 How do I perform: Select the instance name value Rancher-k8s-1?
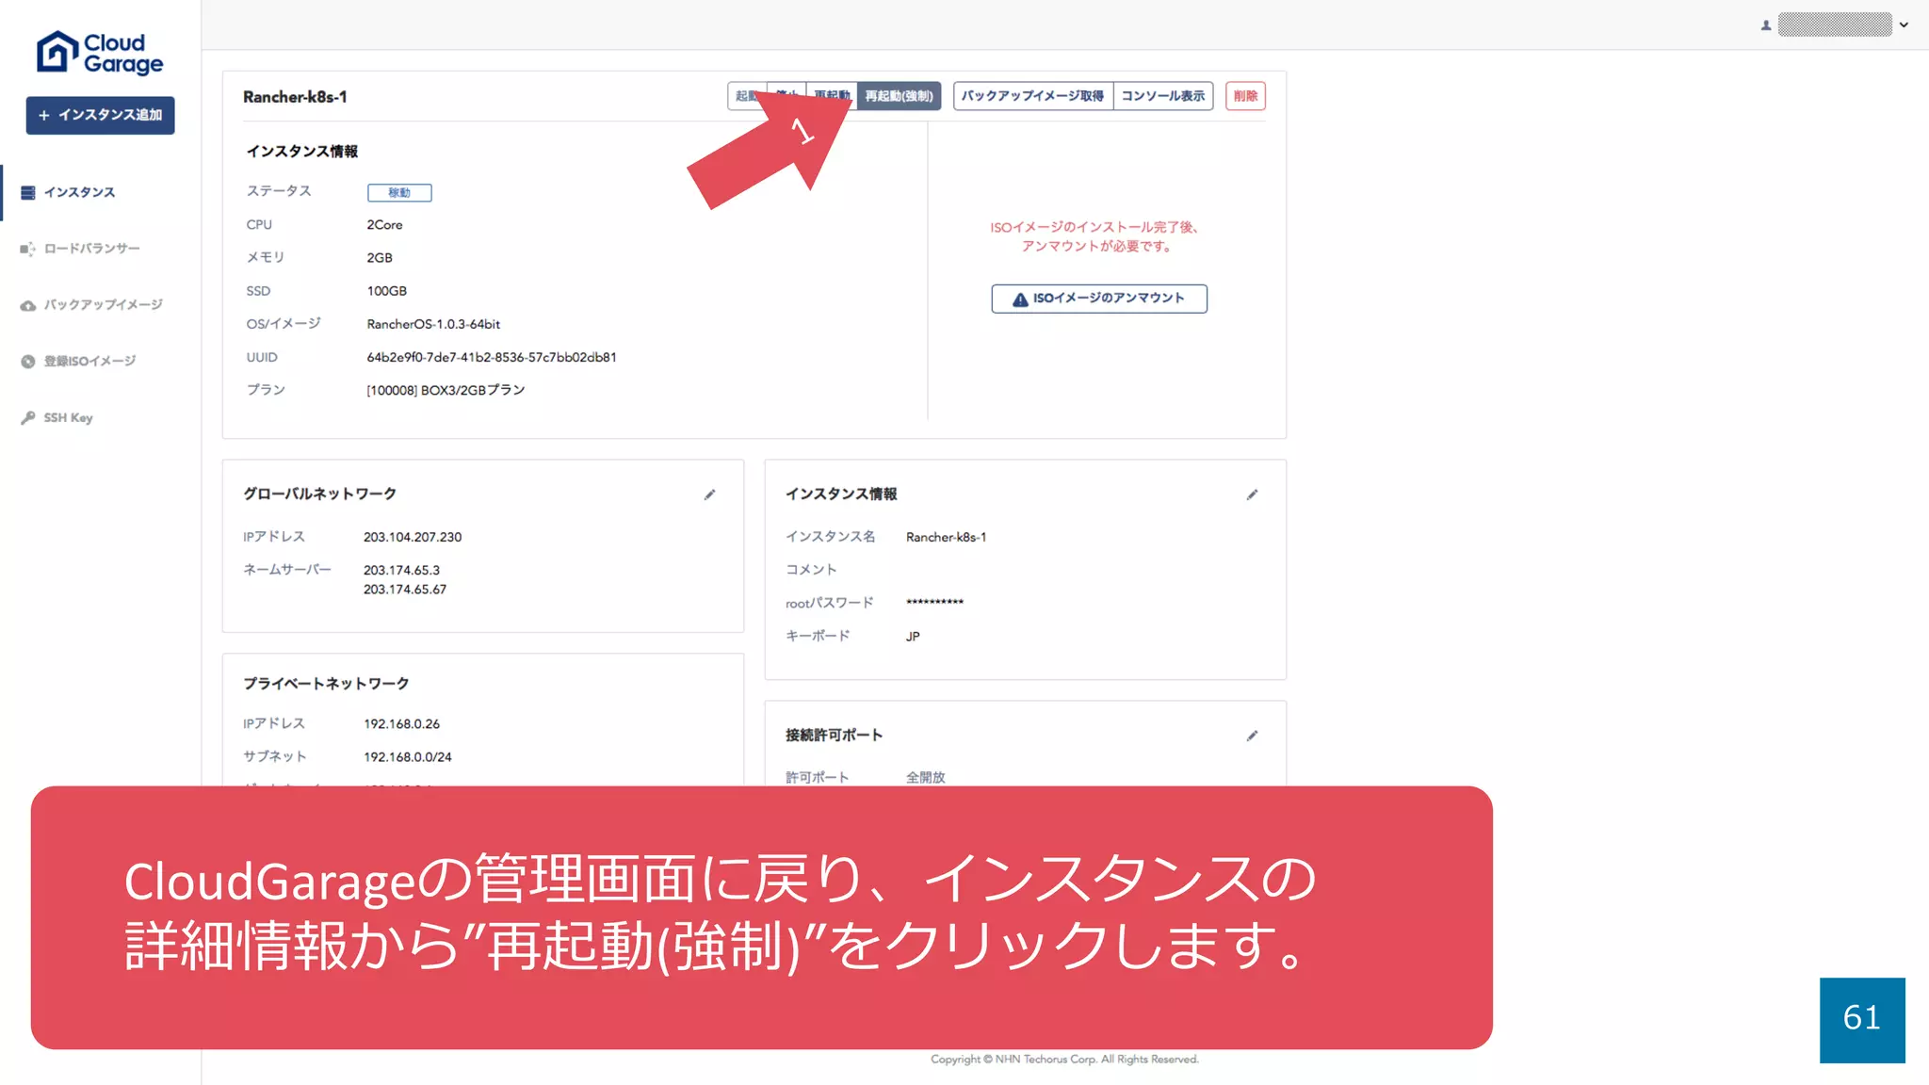click(x=947, y=537)
